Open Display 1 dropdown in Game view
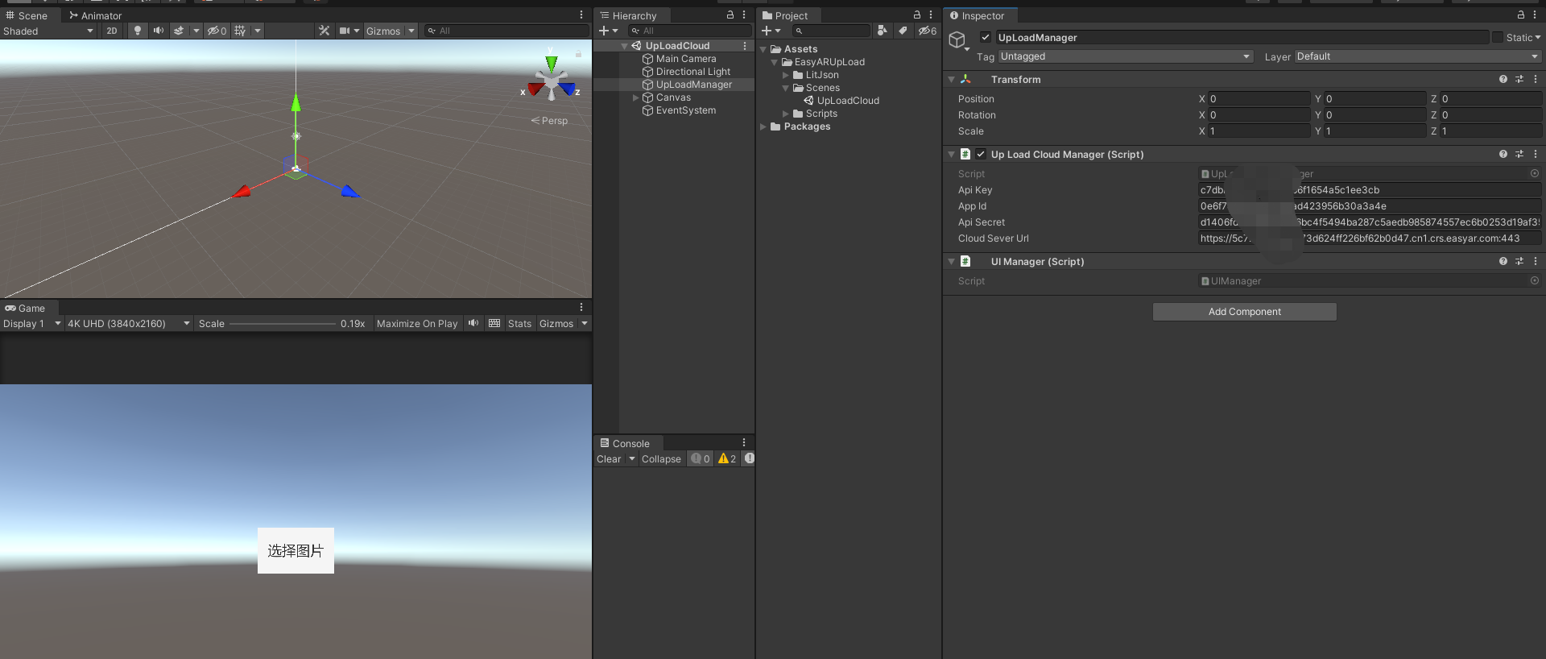The width and height of the screenshot is (1546, 659). coord(32,323)
